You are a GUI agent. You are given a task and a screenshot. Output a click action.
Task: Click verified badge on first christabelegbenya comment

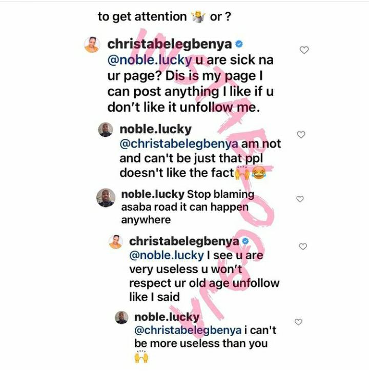239,44
